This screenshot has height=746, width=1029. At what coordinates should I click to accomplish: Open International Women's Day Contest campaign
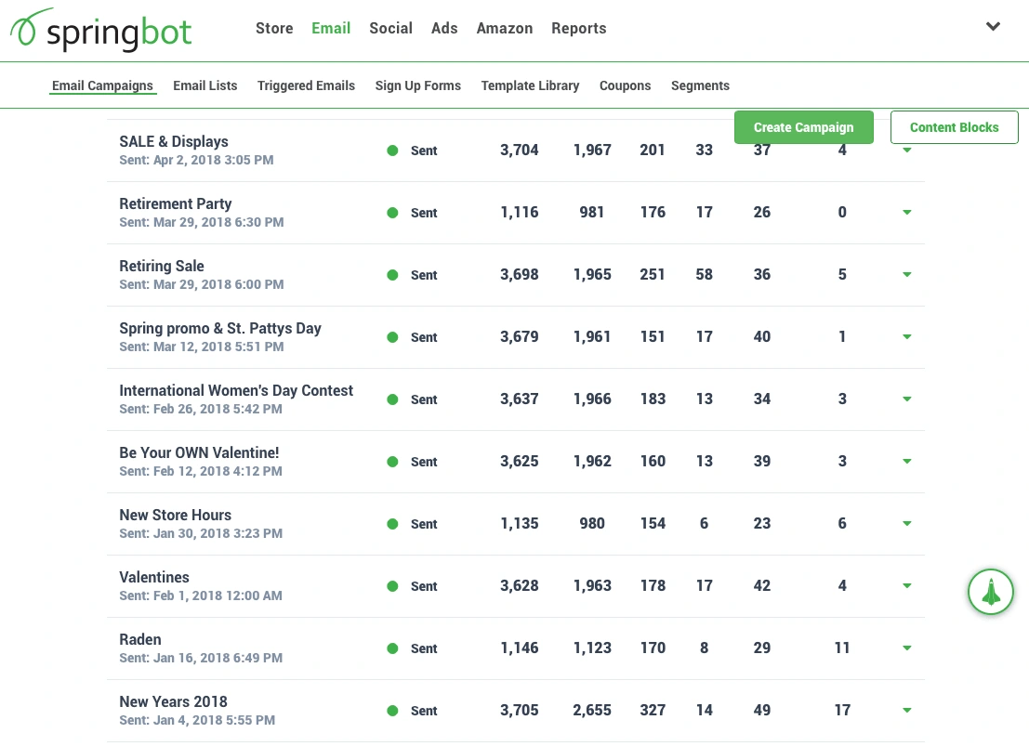click(236, 391)
